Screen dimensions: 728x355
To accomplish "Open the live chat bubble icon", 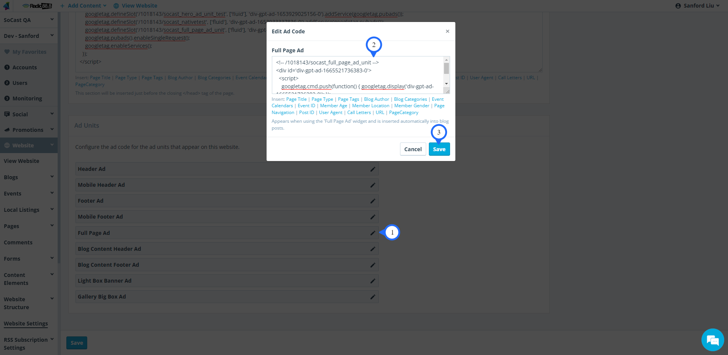I will [x=712, y=340].
